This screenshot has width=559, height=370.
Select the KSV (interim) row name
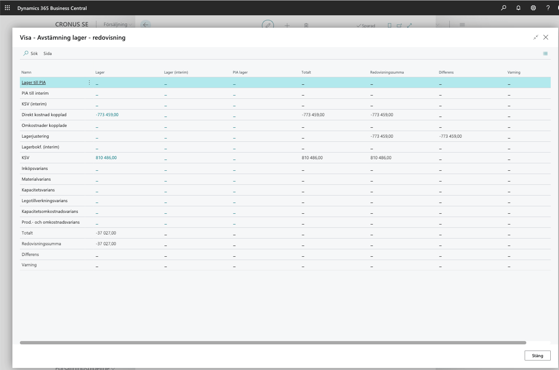click(x=34, y=104)
